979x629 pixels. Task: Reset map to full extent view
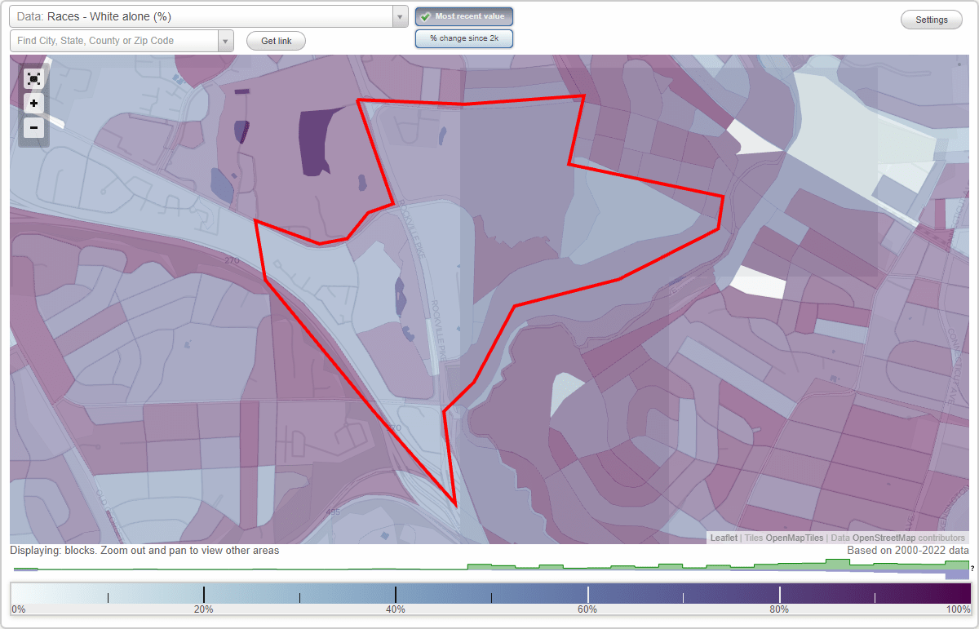pyautogui.click(x=33, y=78)
